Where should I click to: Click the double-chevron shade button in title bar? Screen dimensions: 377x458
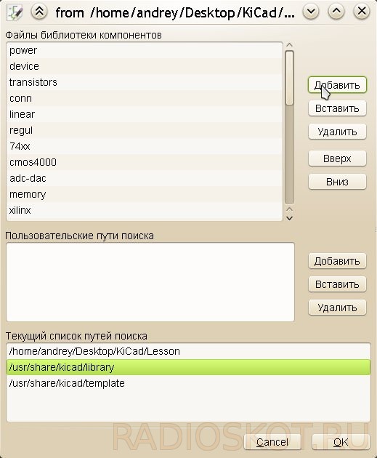(x=39, y=12)
